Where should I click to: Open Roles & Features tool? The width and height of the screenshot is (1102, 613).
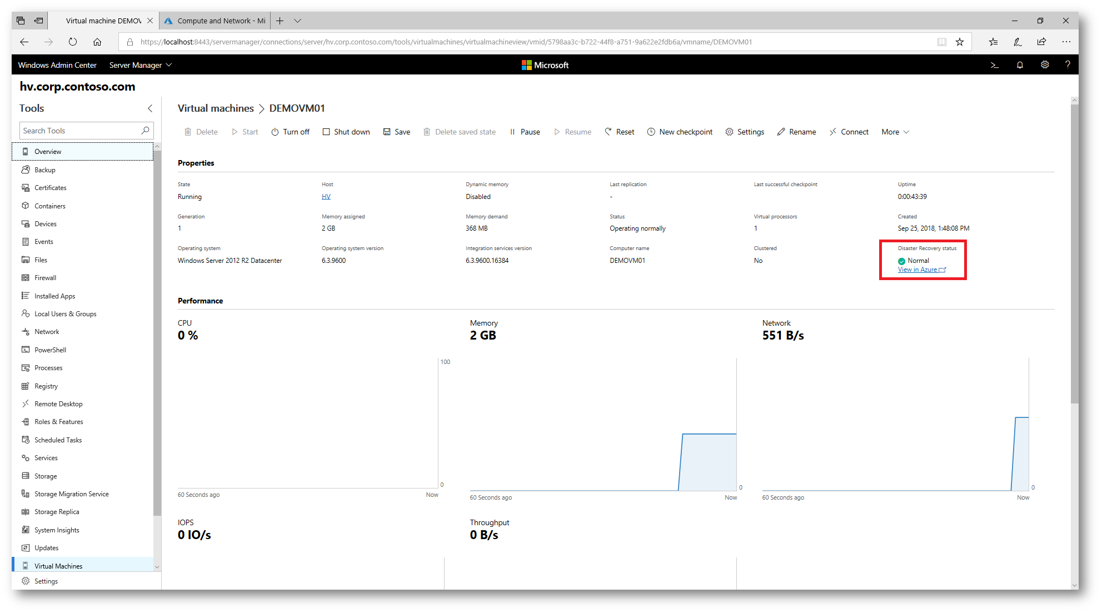tap(83, 422)
